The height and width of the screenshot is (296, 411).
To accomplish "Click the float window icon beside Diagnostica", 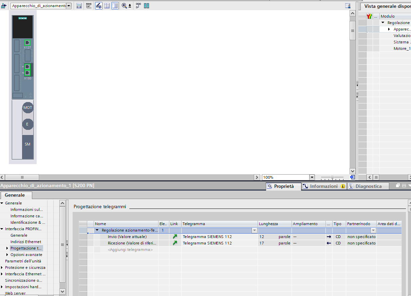I will [398, 186].
